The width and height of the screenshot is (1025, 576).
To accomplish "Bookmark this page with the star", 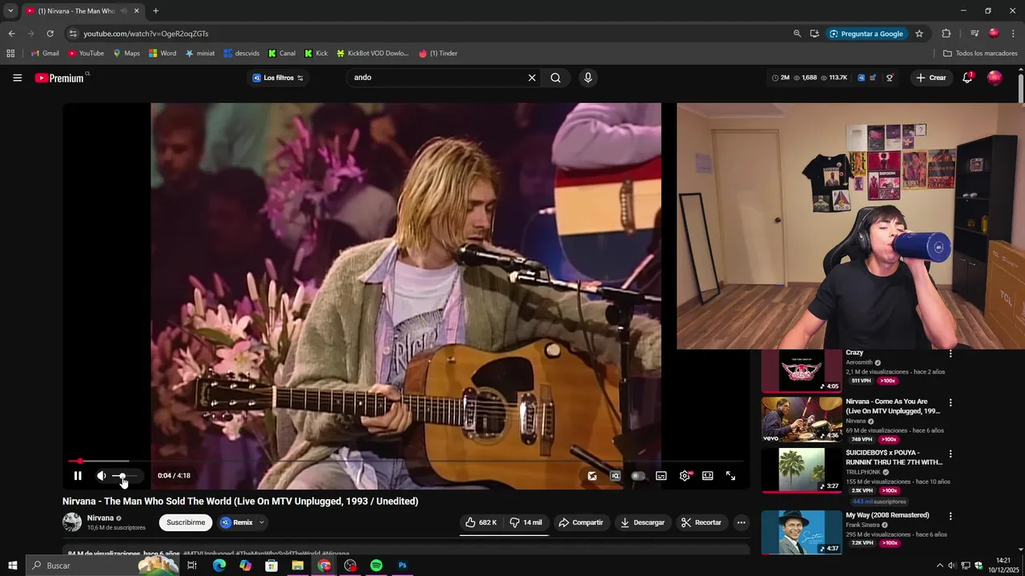I will (919, 34).
